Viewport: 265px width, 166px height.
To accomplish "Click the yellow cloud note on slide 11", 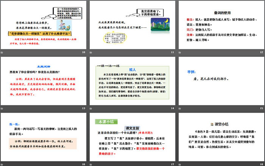I will [x=115, y=38].
